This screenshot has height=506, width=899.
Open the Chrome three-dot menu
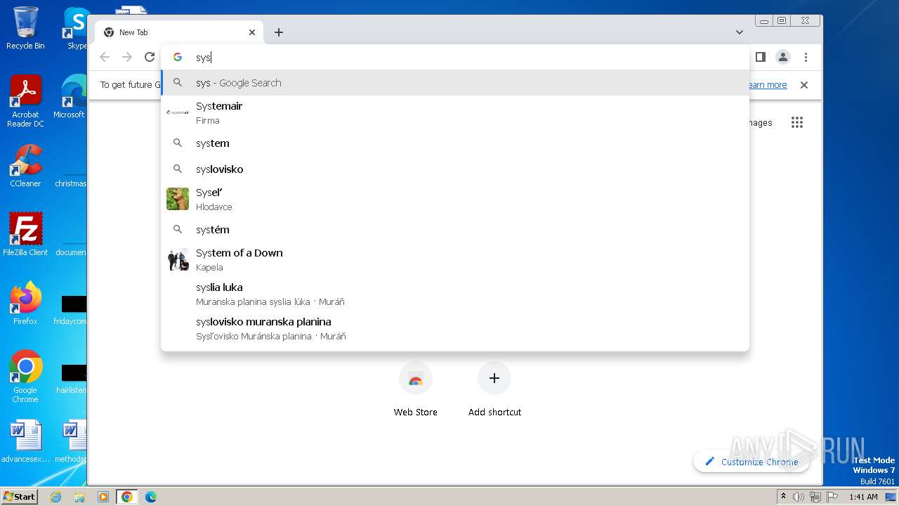(x=806, y=57)
